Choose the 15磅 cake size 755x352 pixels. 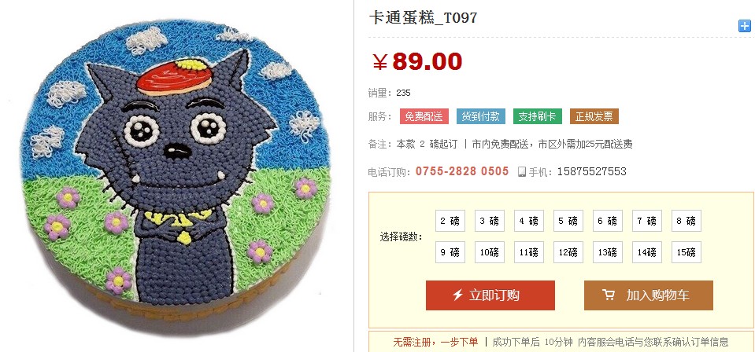(687, 252)
